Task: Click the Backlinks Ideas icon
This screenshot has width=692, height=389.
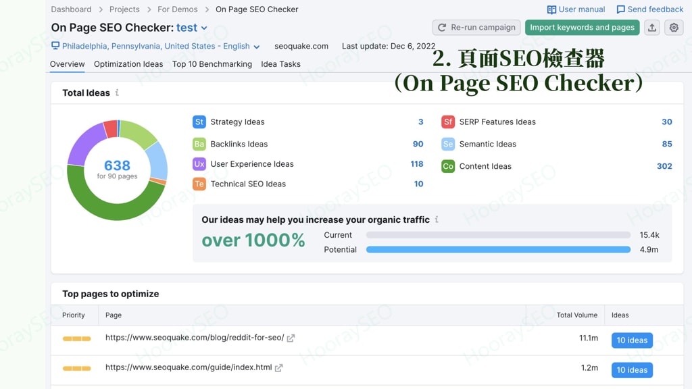Action: click(199, 144)
